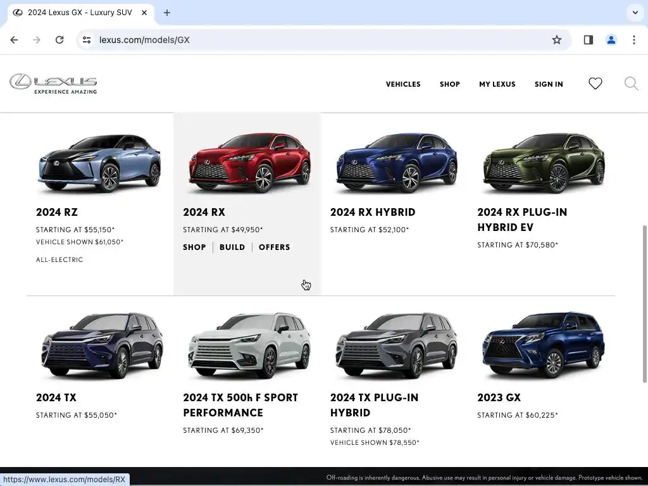Viewport: 648px width, 486px height.
Task: Click 'STARTING AT $60,225*' text
Action: [x=518, y=415]
